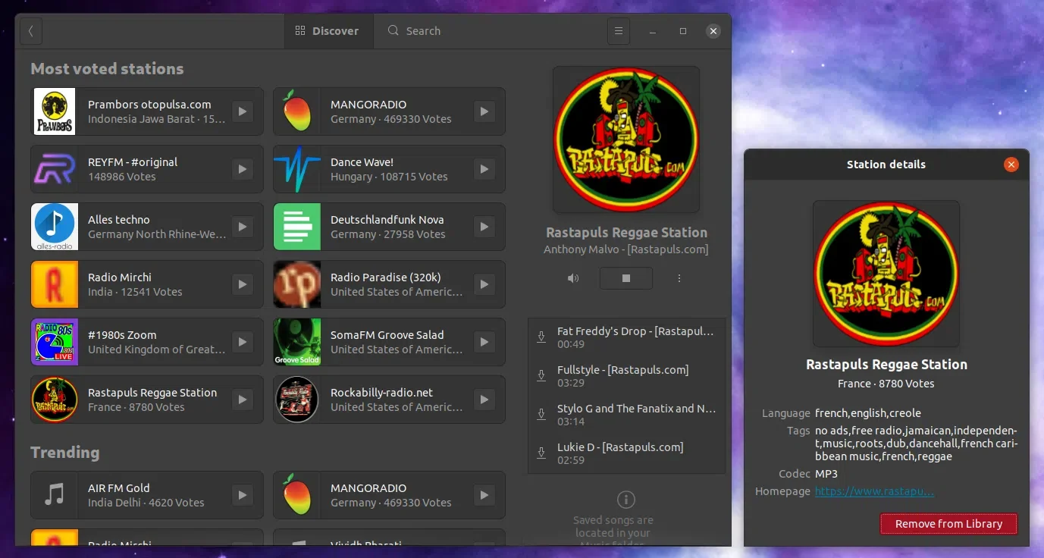Switch to the Search tab
This screenshot has width=1044, height=558.
pyautogui.click(x=414, y=31)
